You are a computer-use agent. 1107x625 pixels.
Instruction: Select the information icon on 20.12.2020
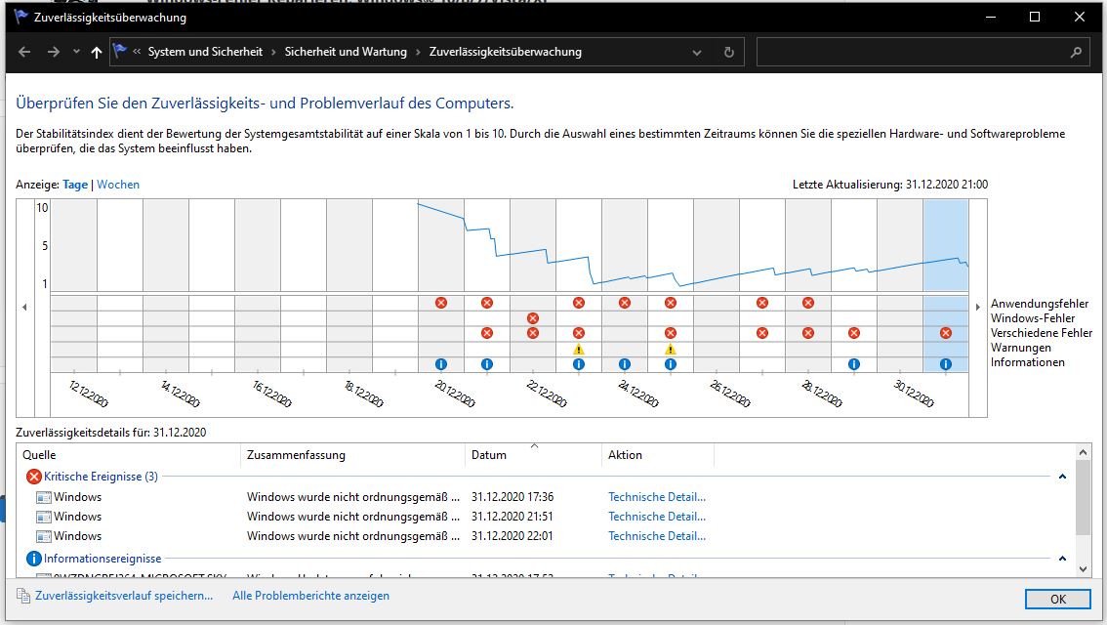441,364
